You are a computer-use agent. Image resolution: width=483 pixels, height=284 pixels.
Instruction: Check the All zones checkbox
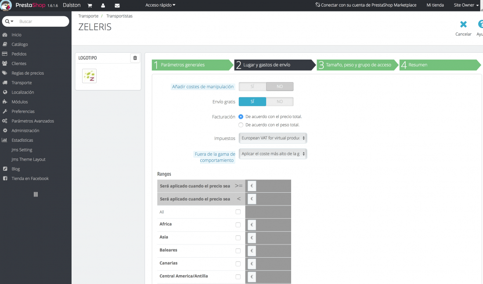(x=238, y=212)
